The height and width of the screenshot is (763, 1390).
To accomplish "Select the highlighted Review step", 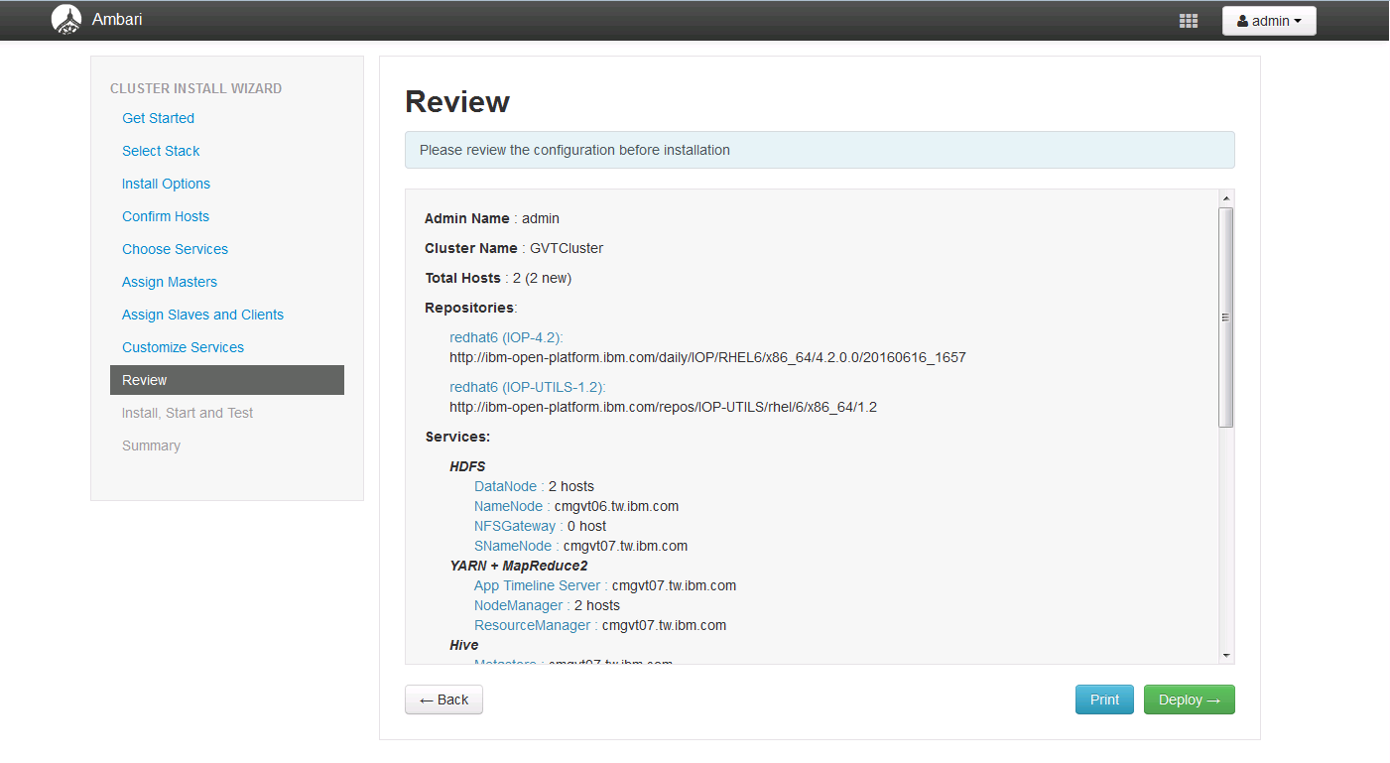I will click(x=227, y=380).
